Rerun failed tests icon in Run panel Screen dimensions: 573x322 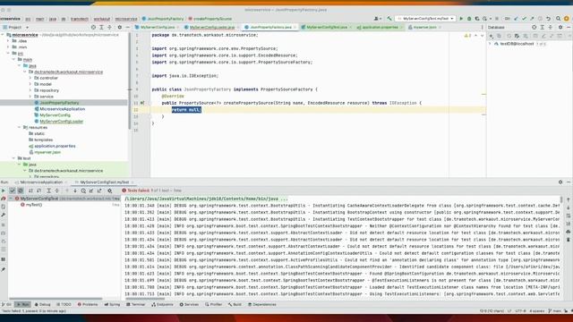click(4, 199)
